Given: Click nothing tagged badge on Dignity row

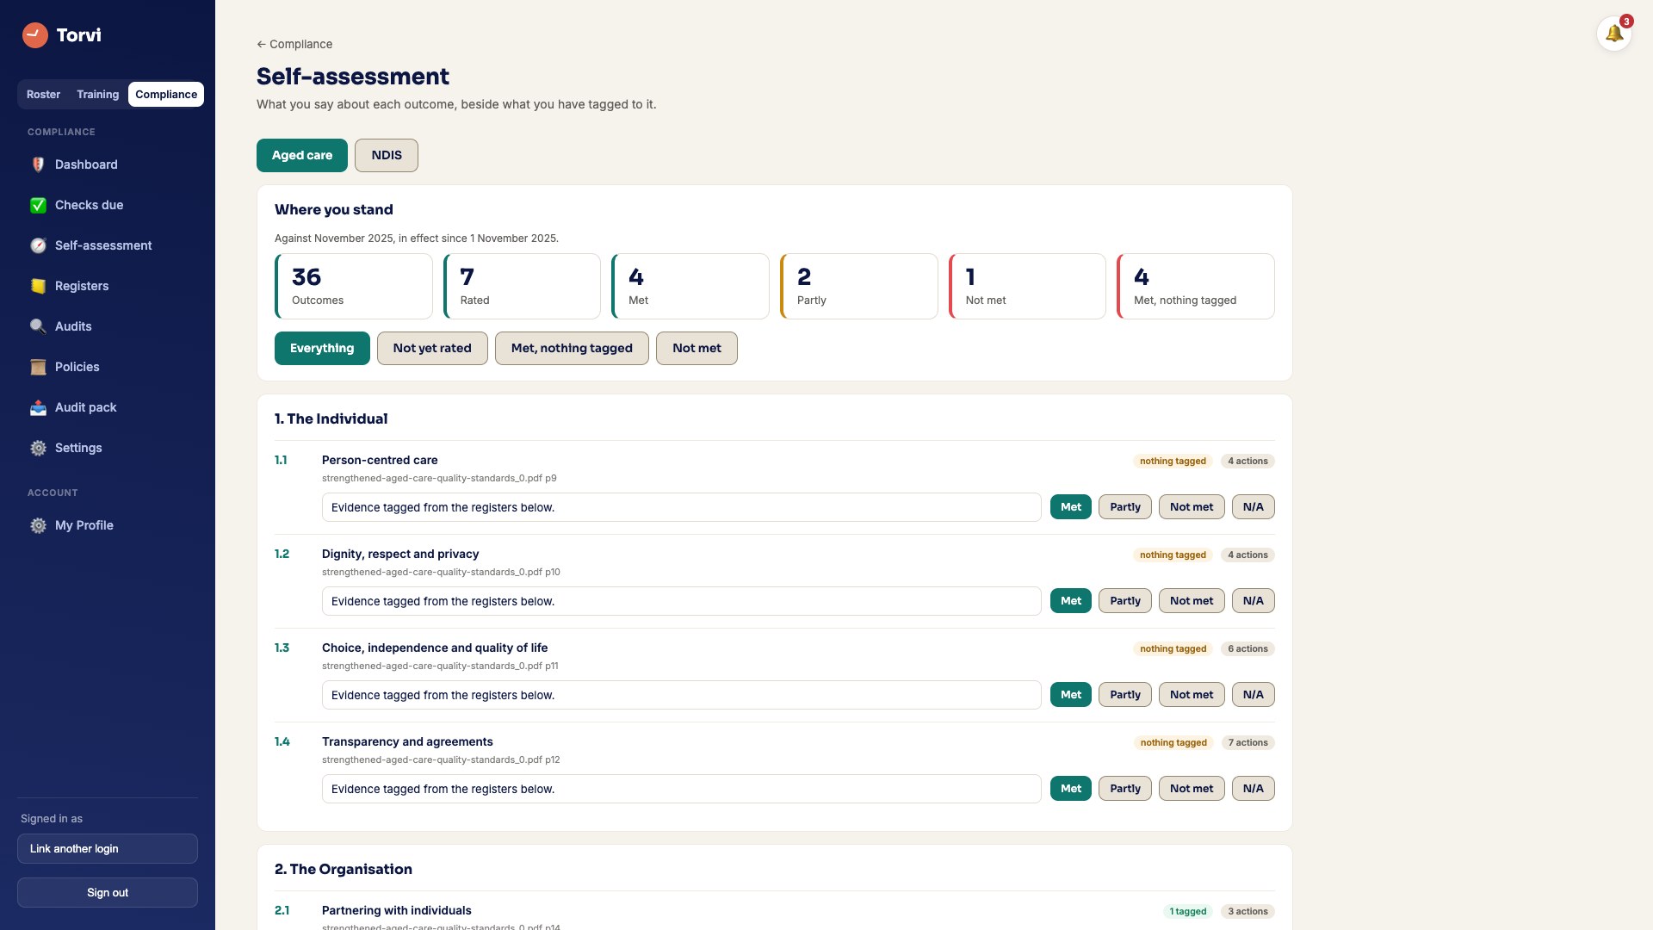Looking at the screenshot, I should [x=1173, y=555].
